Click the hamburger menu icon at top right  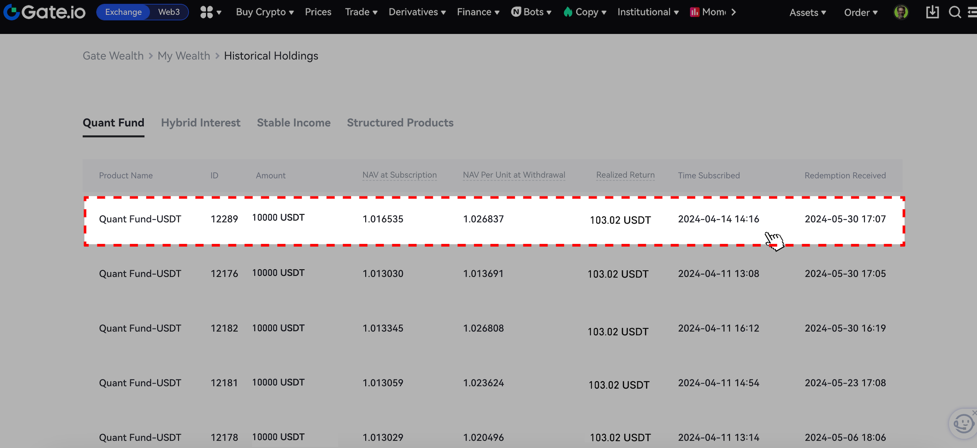972,12
